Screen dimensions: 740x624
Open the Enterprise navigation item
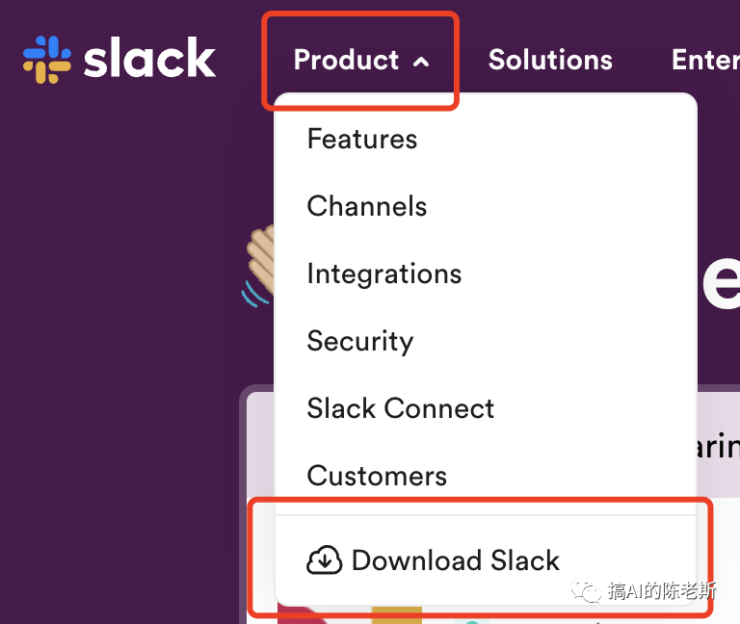tap(705, 60)
